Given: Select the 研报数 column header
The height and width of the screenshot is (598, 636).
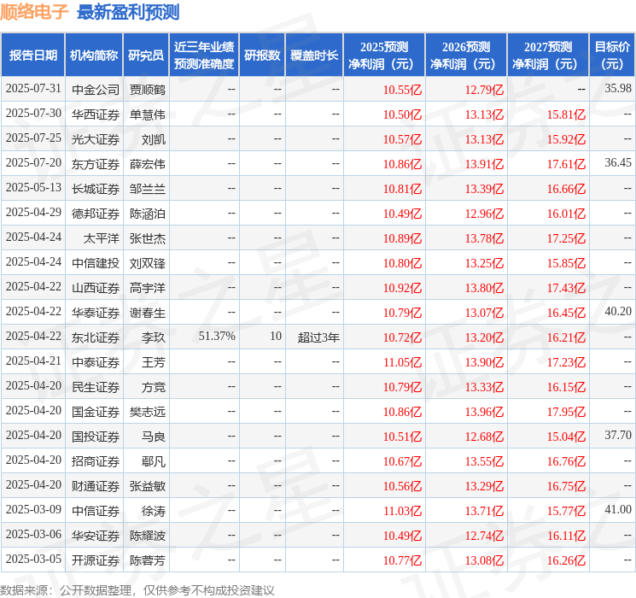Looking at the screenshot, I should tap(262, 55).
